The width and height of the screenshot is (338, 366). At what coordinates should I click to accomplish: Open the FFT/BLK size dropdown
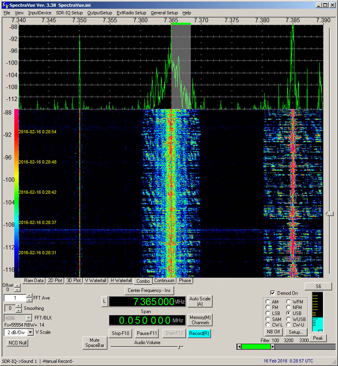[x=29, y=318]
